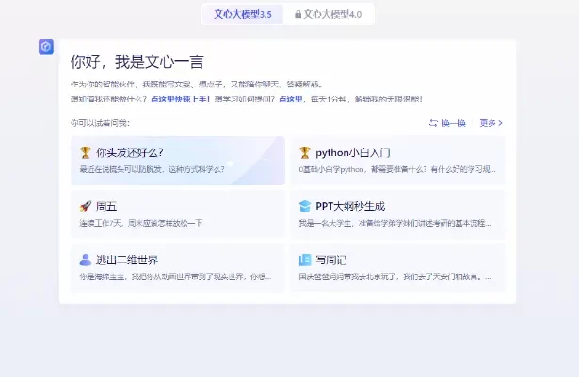Click the graduation cap icon beside PPT大纲秒生成
Image resolution: width=579 pixels, height=377 pixels.
305,206
